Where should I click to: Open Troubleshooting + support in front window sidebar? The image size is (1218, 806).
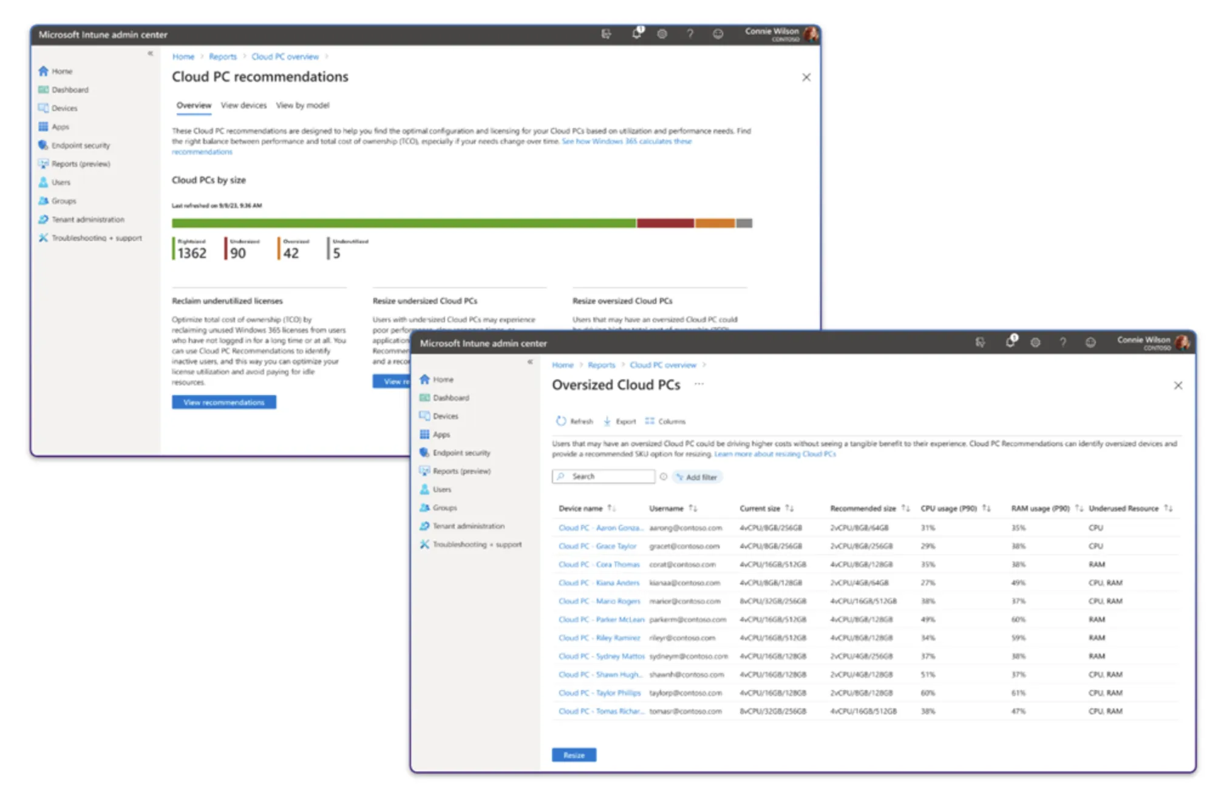[471, 544]
